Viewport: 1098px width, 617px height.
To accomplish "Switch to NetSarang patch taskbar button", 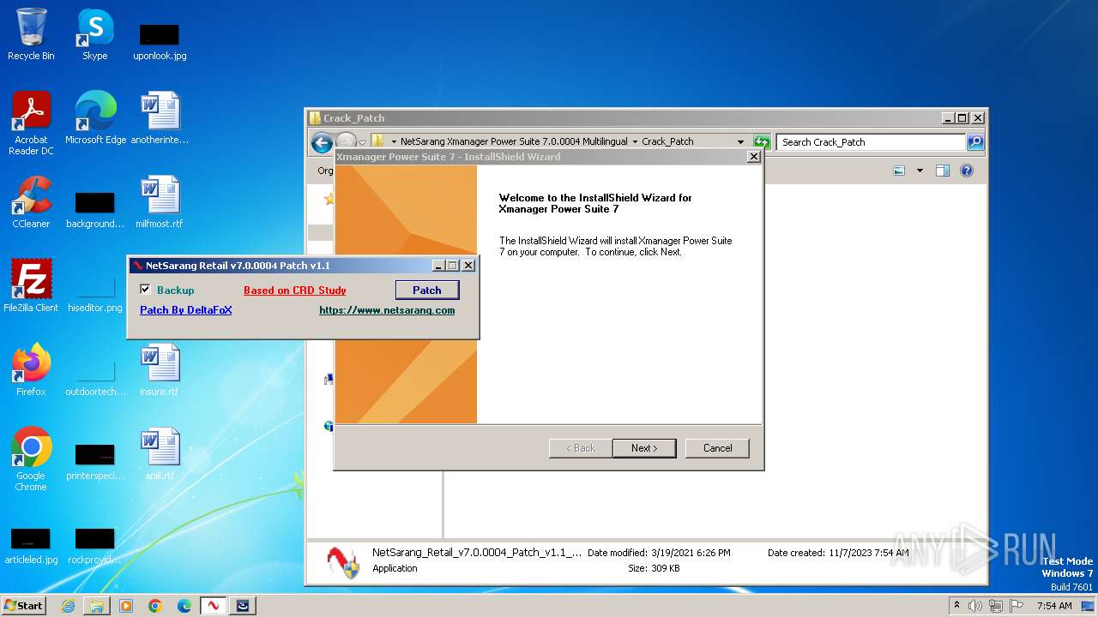I will pyautogui.click(x=214, y=606).
